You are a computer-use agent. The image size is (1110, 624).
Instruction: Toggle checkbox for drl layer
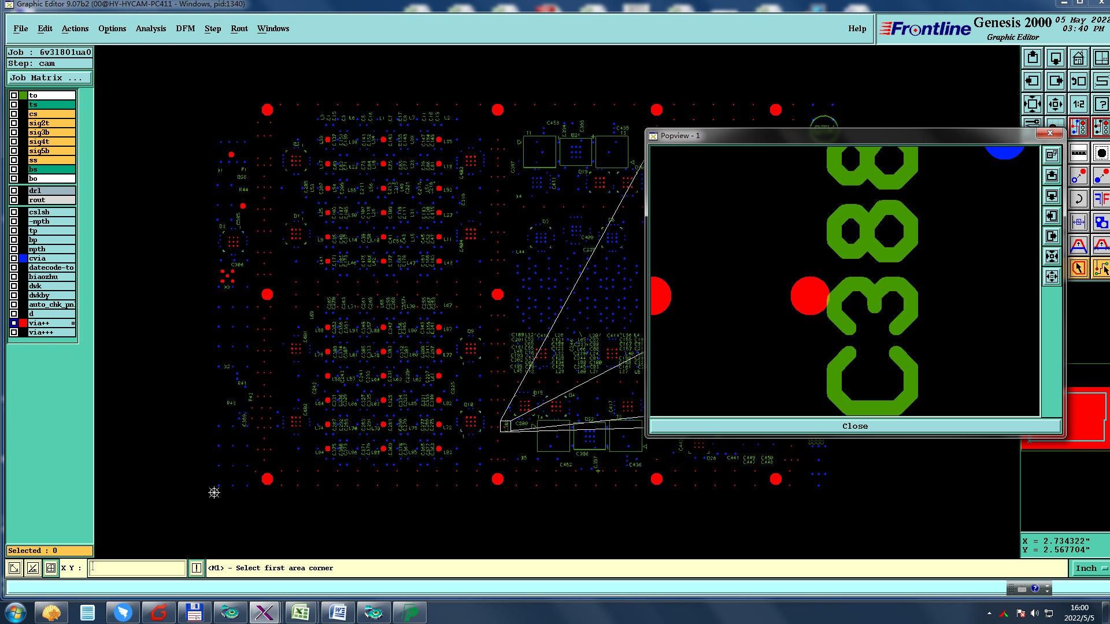coord(14,191)
